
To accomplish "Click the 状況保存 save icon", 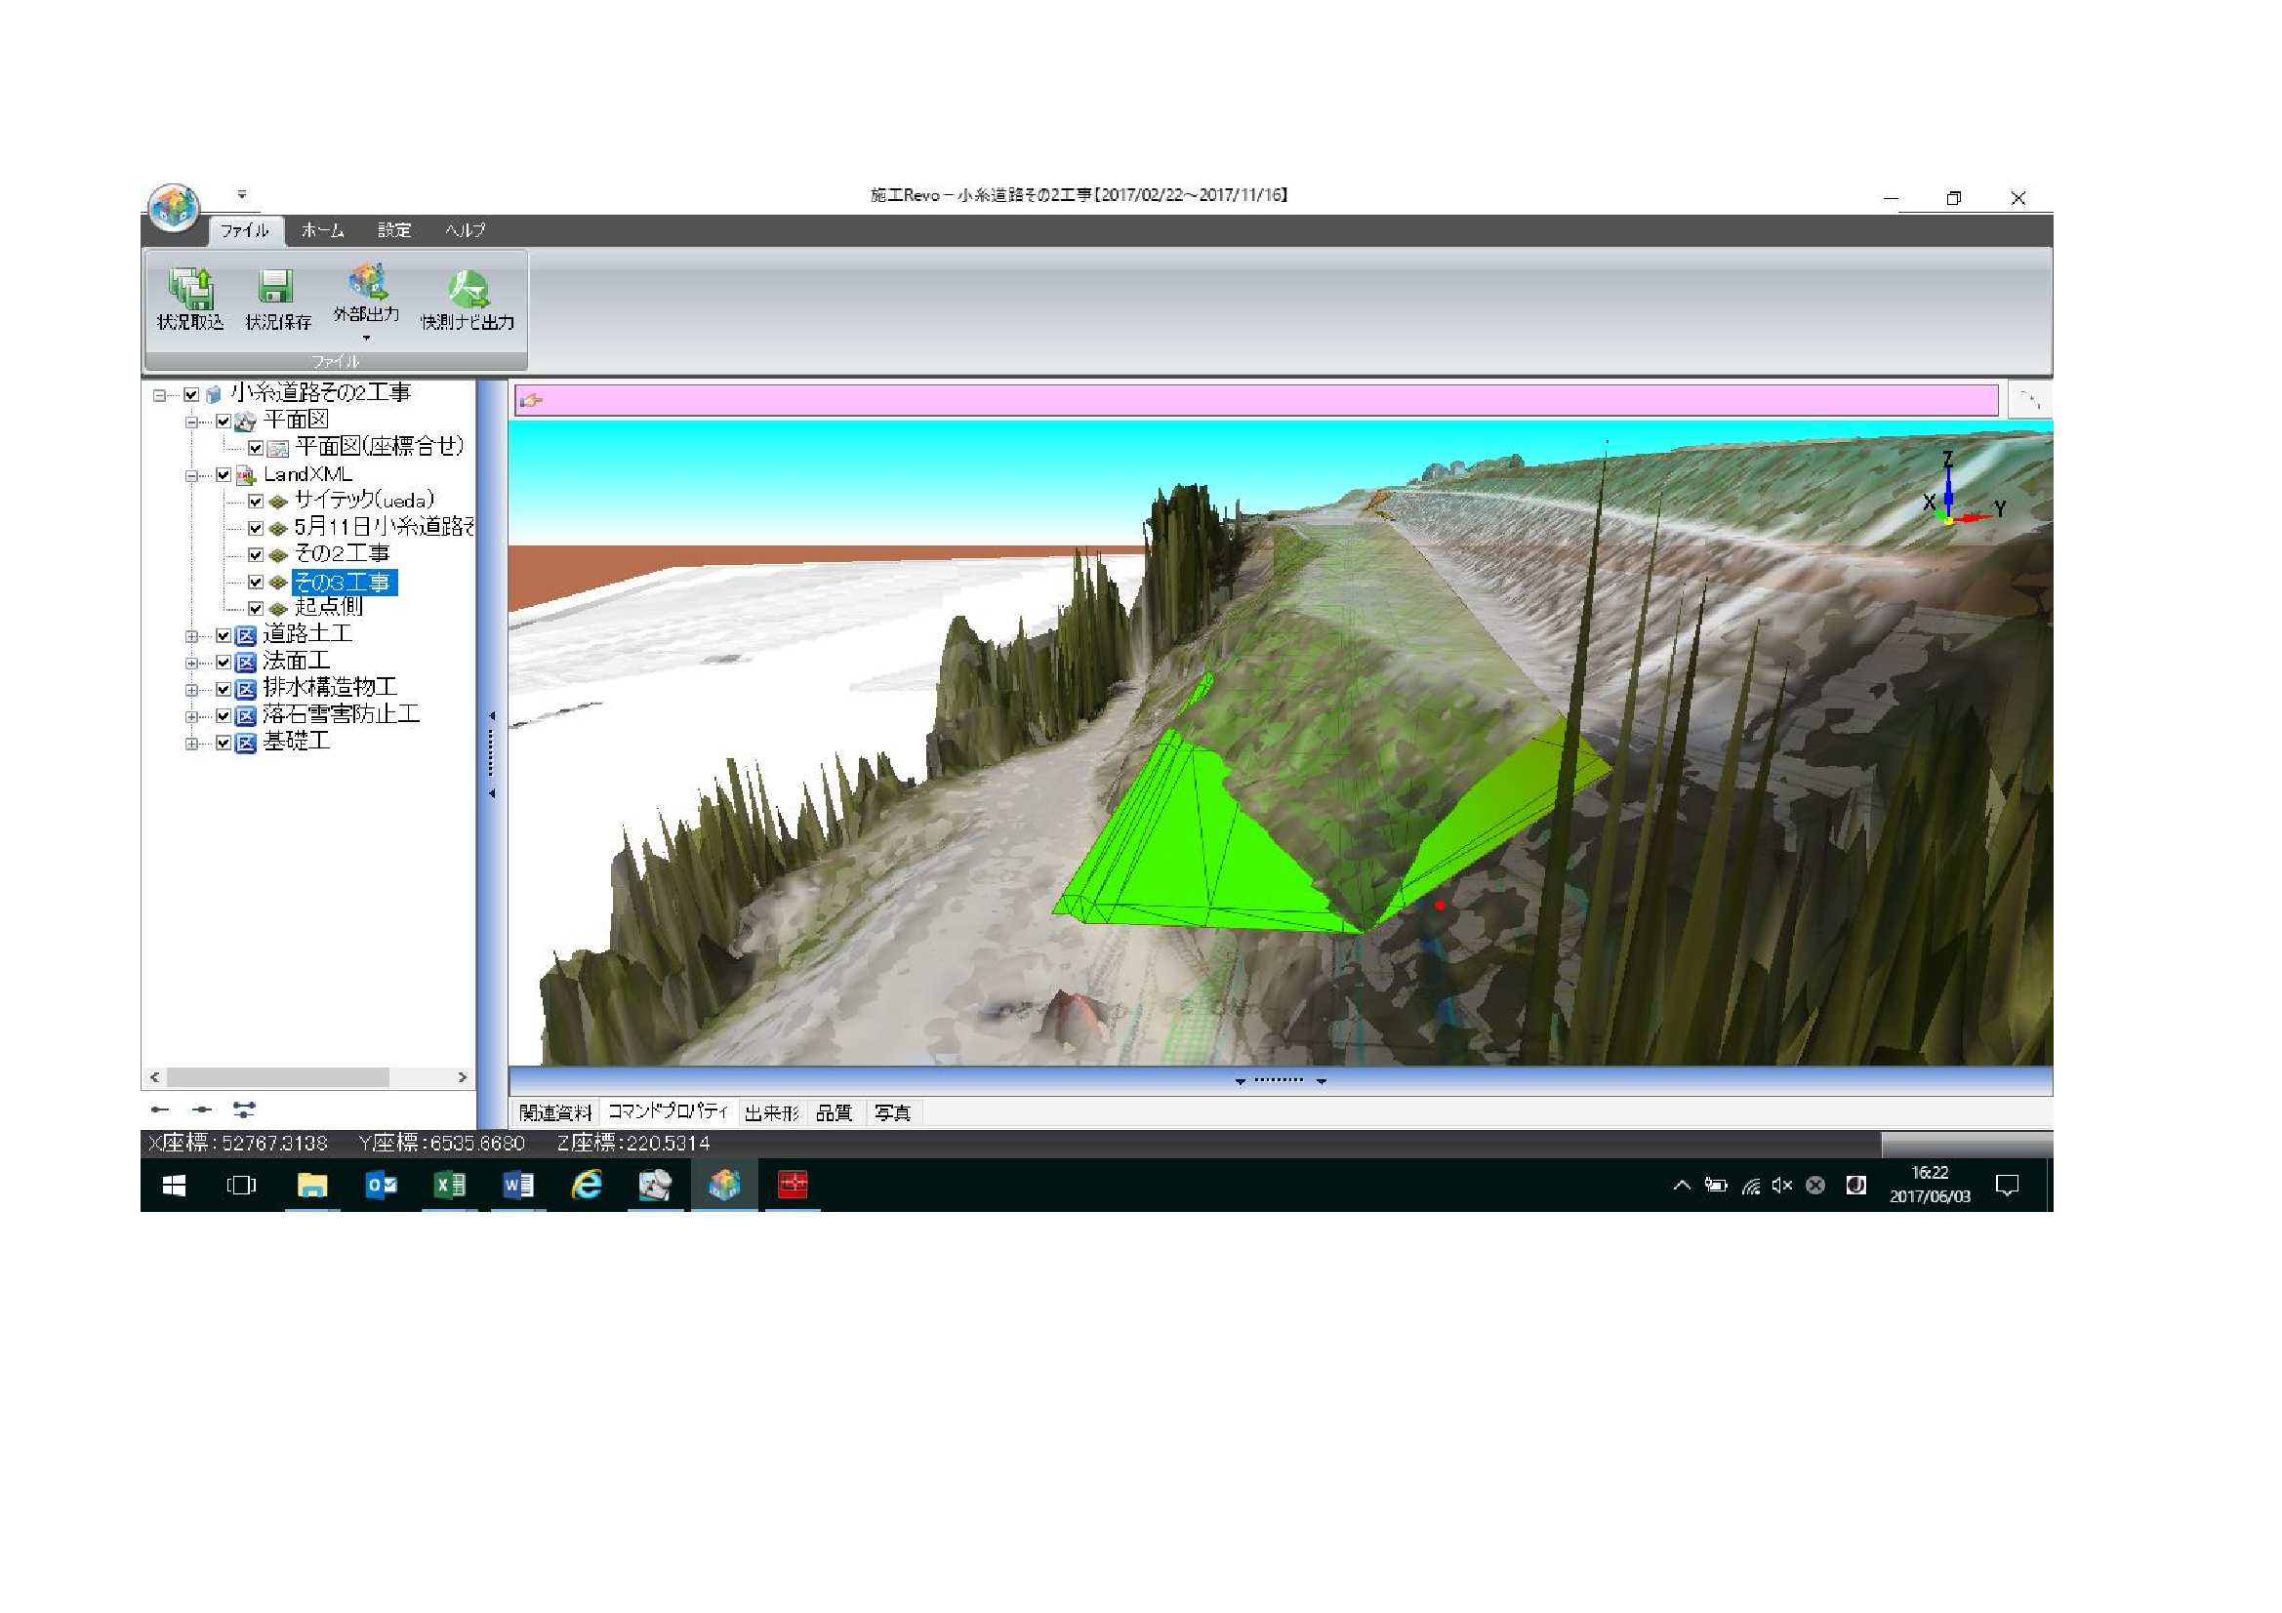I will tap(276, 288).
